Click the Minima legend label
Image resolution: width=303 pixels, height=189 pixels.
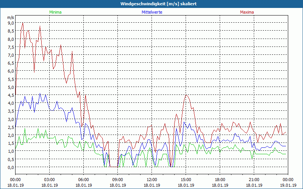point(55,12)
